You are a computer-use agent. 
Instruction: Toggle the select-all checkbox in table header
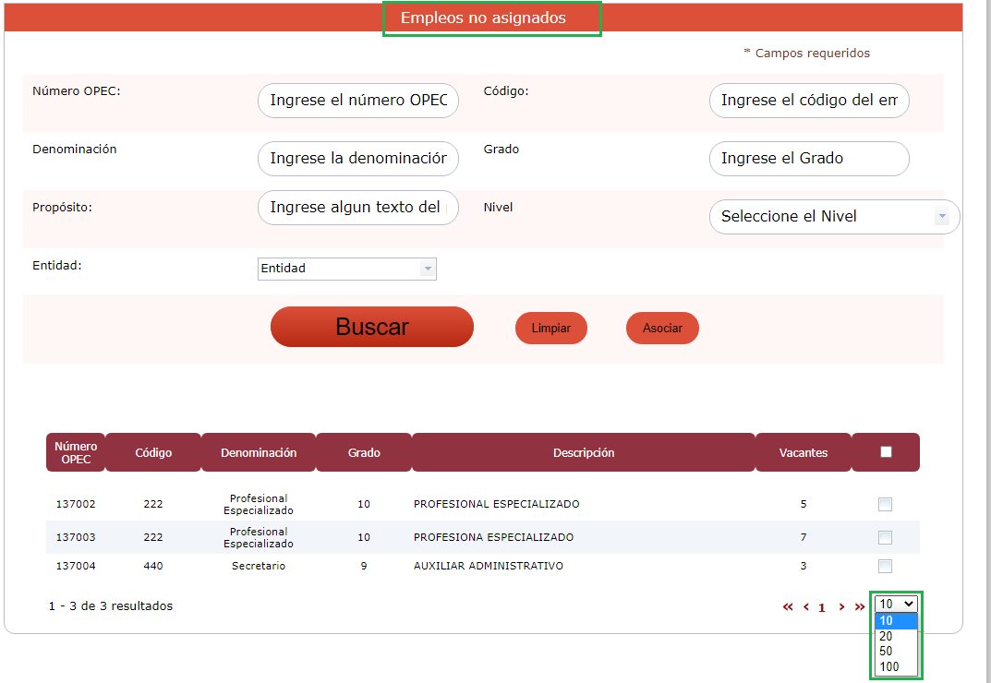coord(886,452)
